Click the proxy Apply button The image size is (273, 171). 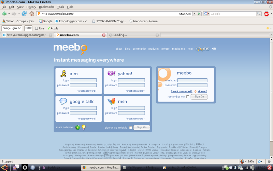click(x=53, y=28)
